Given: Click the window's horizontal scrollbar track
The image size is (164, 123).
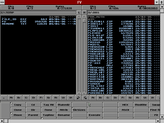Looking at the screenshot, I should click(x=82, y=121).
